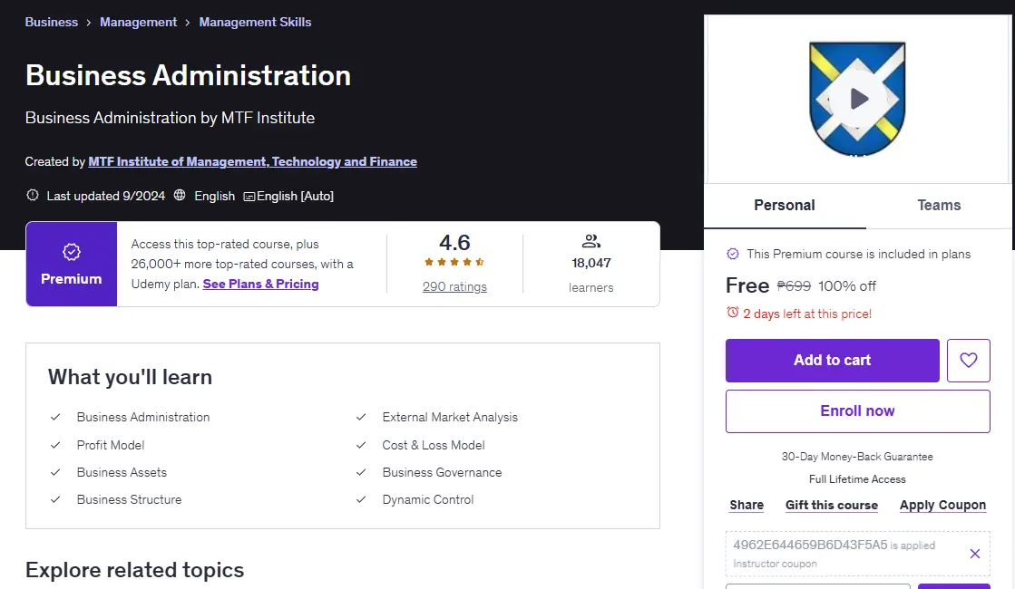The image size is (1015, 589).
Task: Click the 'English [Auto]' caption language text
Action: point(295,196)
